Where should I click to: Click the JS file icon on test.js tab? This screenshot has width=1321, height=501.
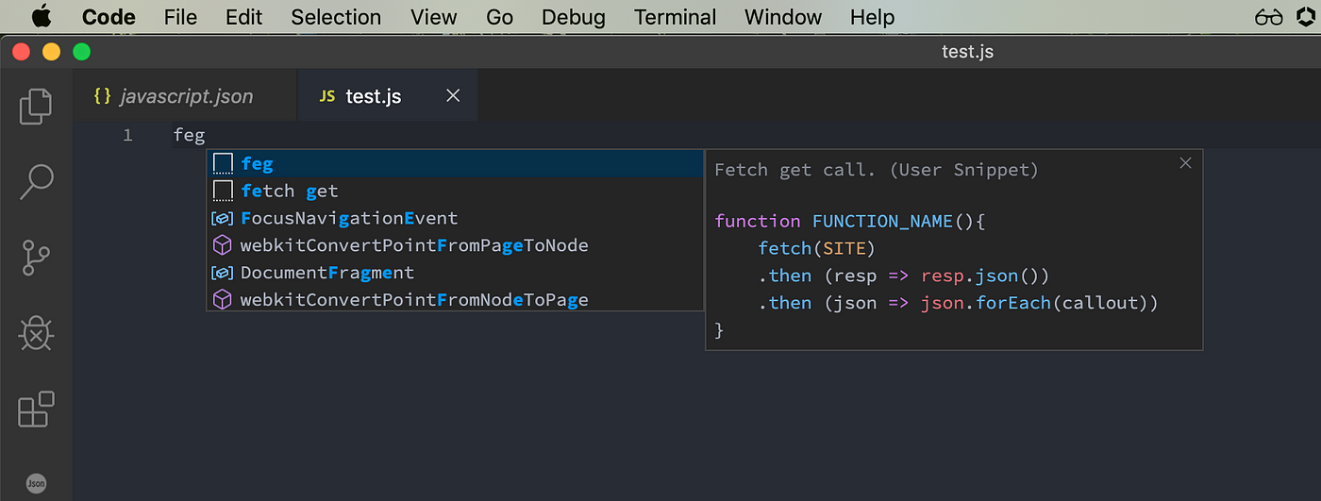327,96
